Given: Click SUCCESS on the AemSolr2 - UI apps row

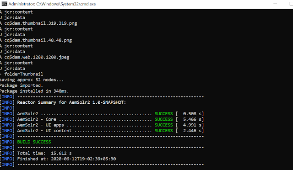Looking at the screenshot, I should tap(164, 125).
